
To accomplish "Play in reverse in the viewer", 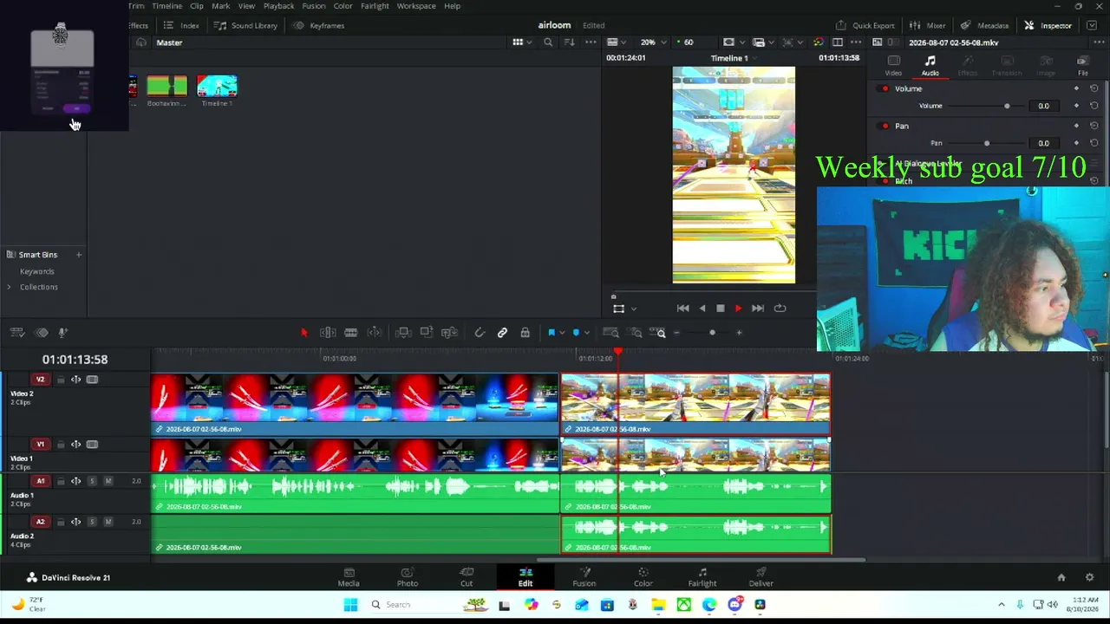I will point(702,309).
